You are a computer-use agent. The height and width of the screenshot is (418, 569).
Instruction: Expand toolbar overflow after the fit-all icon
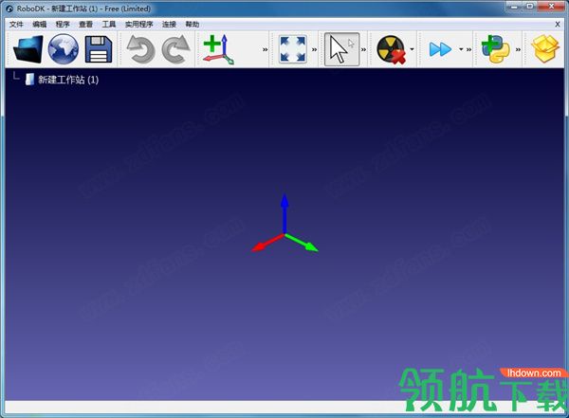click(314, 49)
